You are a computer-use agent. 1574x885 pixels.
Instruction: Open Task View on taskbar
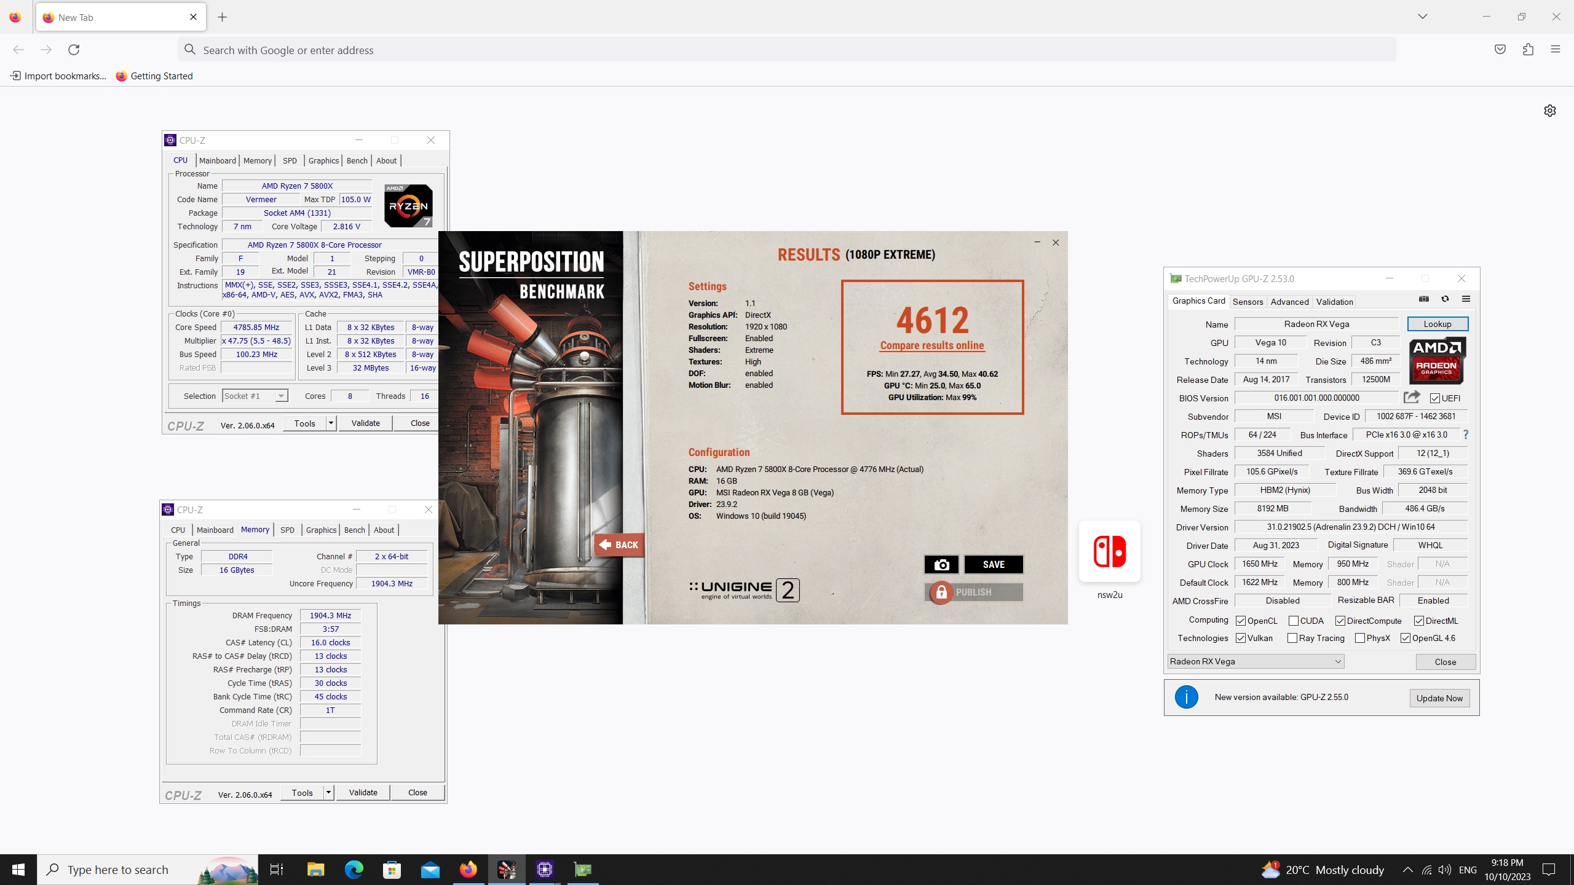click(277, 870)
